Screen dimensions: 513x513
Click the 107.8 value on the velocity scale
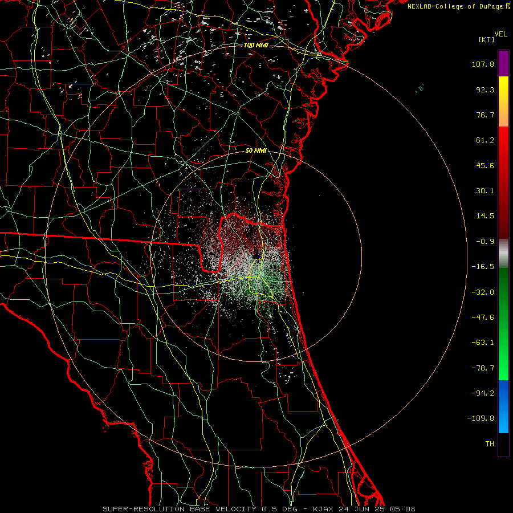[483, 64]
